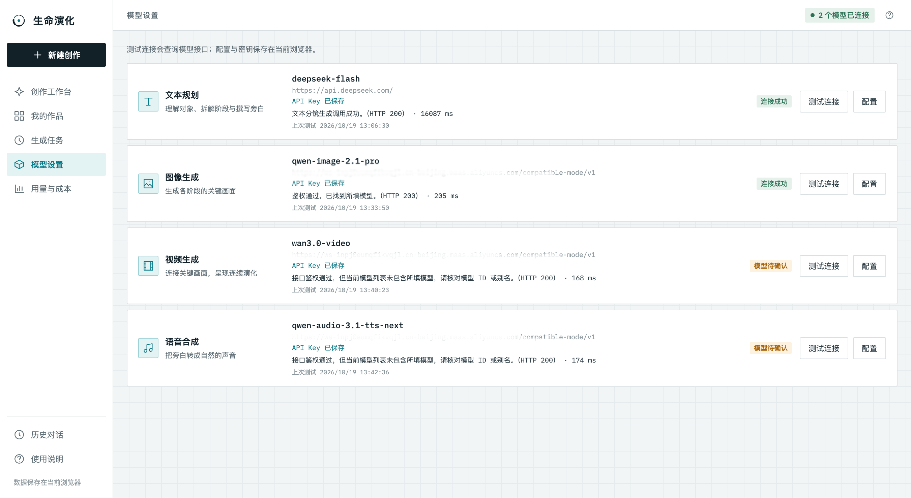
Task: Click the https://api.deepseek.com/ URL text
Action: click(342, 91)
